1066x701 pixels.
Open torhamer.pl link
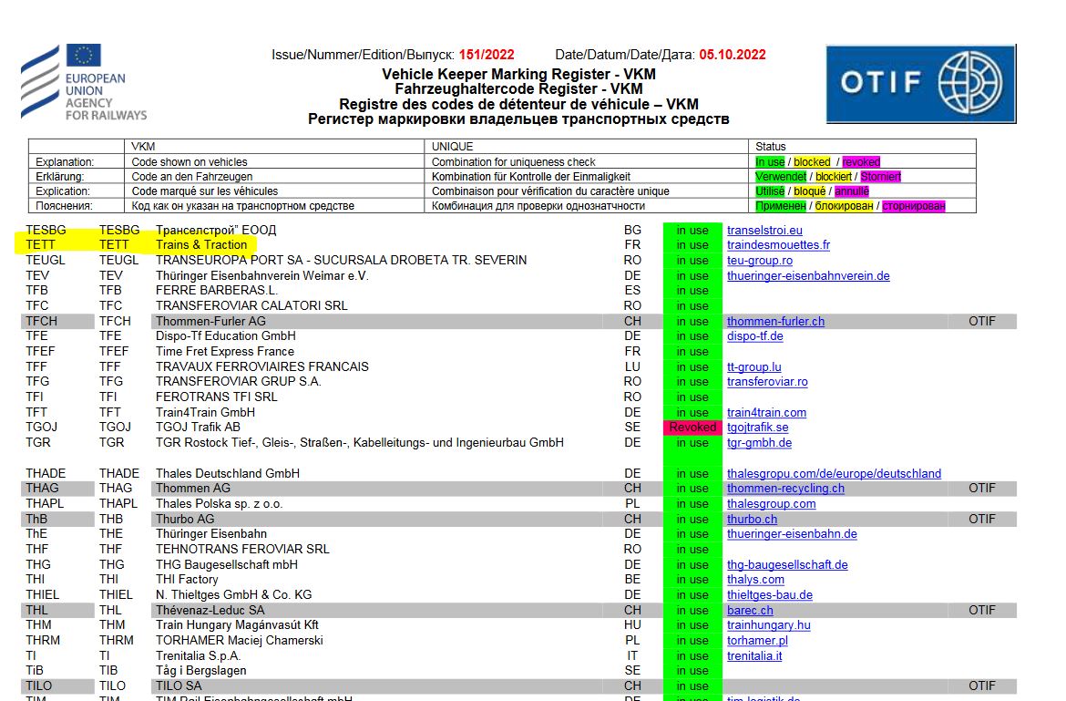757,641
